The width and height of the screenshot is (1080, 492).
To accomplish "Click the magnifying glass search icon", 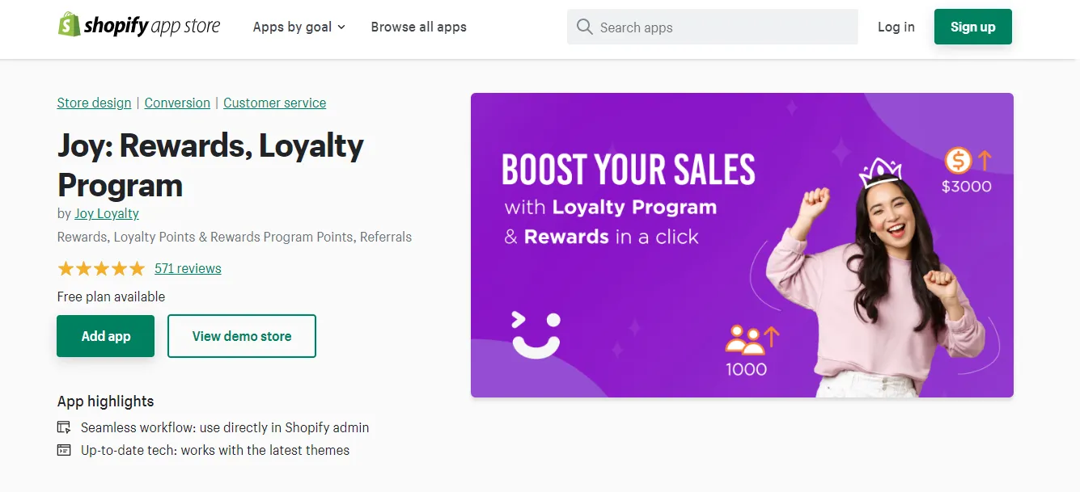I will [584, 27].
